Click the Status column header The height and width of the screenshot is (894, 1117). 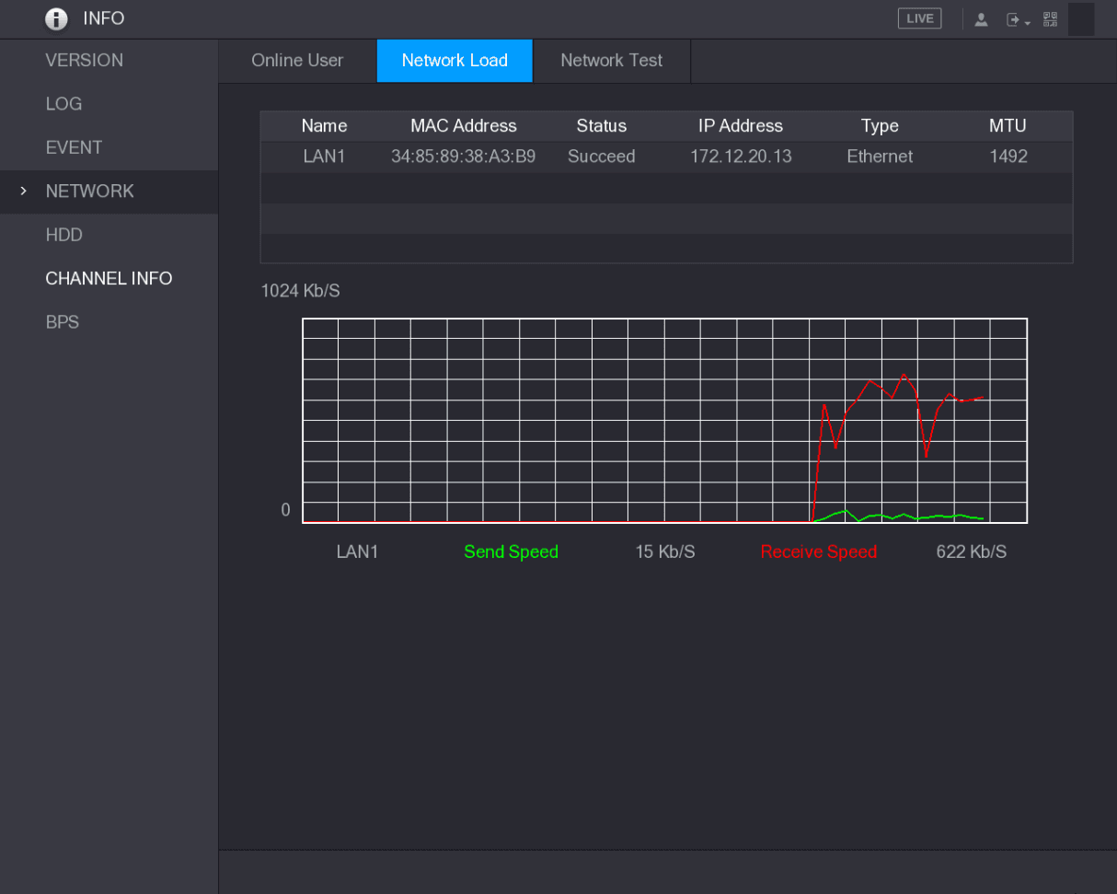[602, 126]
